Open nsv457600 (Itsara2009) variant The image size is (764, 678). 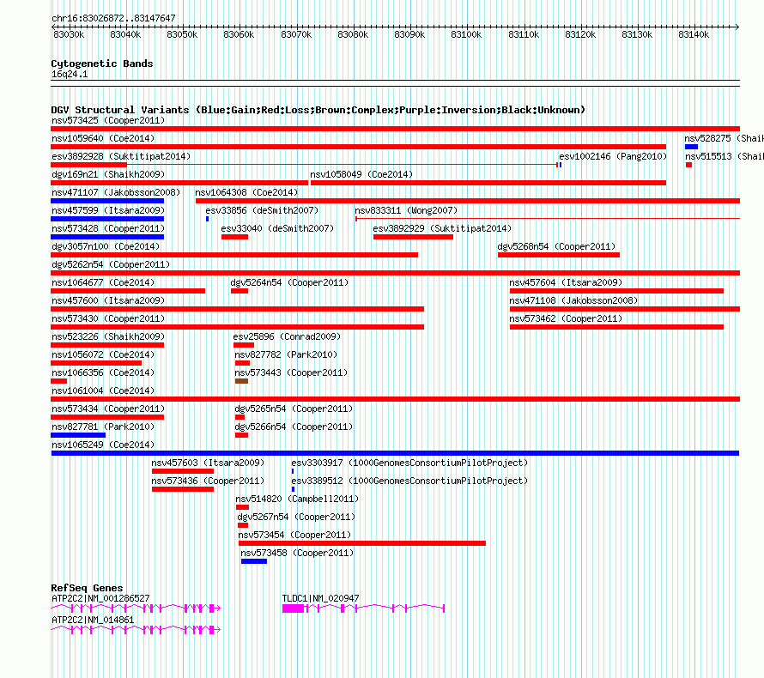pyautogui.click(x=108, y=300)
